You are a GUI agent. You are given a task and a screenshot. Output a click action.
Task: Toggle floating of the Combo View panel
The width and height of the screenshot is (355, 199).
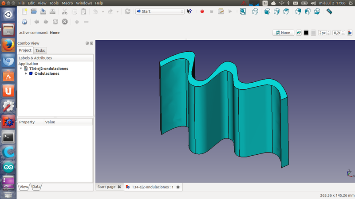(87, 43)
